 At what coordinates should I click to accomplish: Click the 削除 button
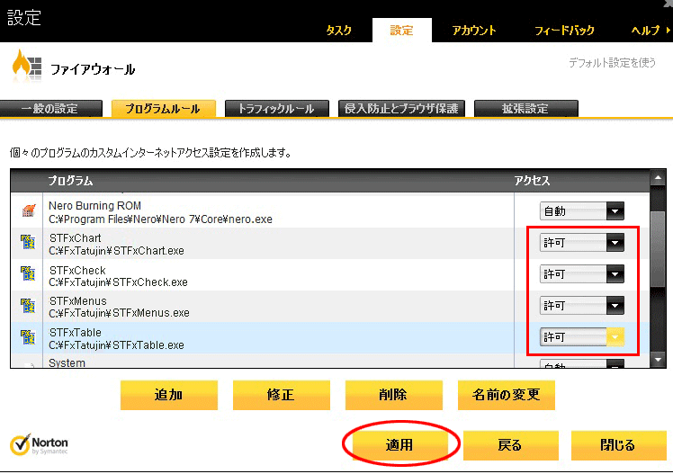pos(393,395)
